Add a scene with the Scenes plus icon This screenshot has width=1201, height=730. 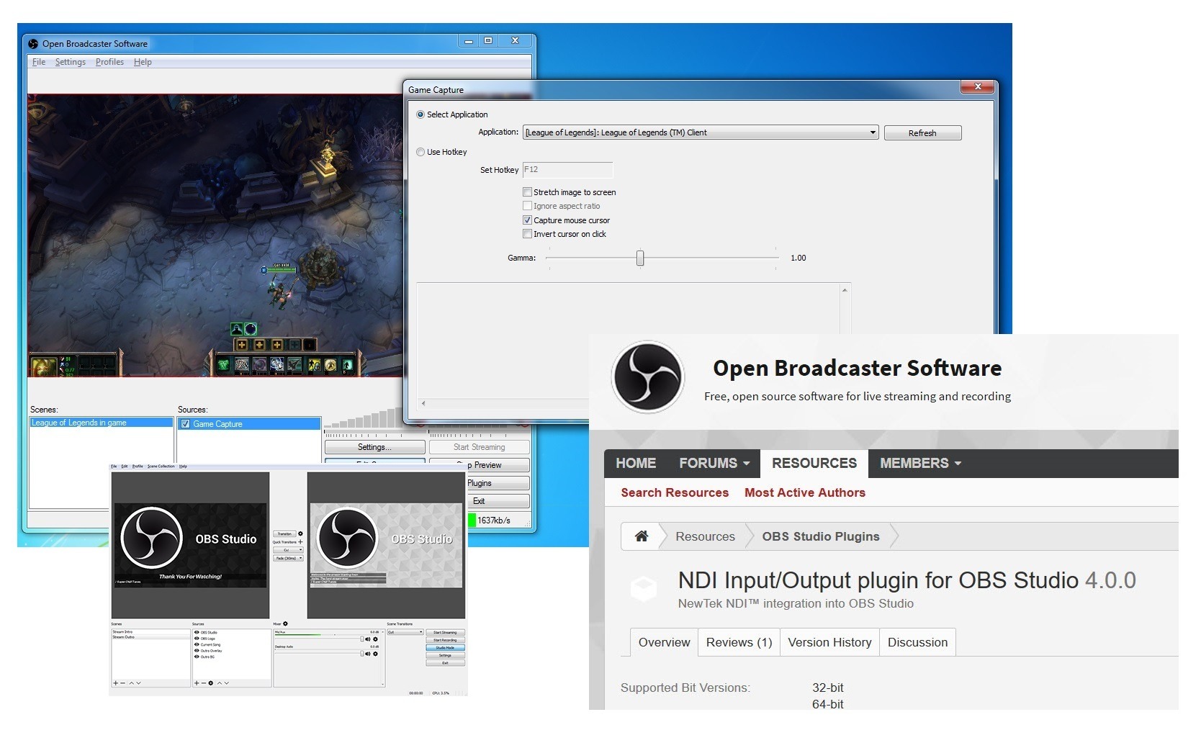point(115,682)
